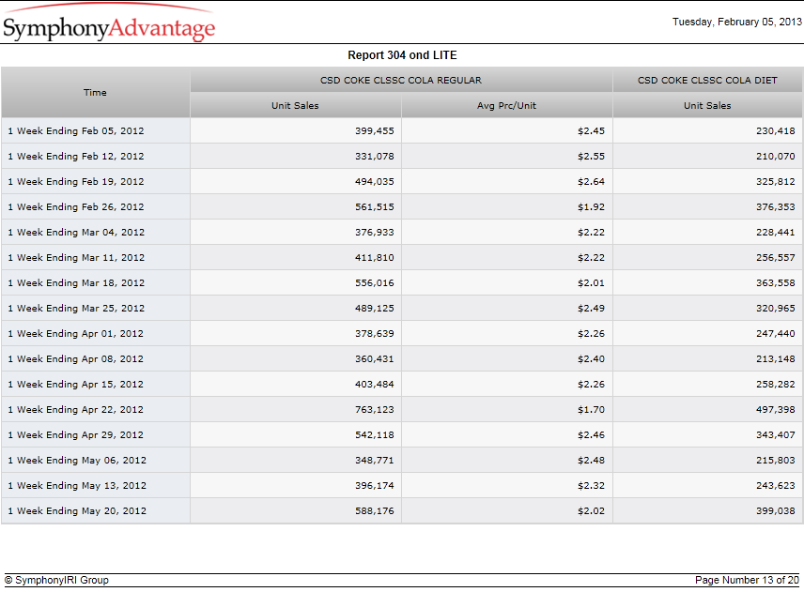Image resolution: width=804 pixels, height=592 pixels.
Task: Click the diet unit sales value 210,070
Action: click(775, 156)
